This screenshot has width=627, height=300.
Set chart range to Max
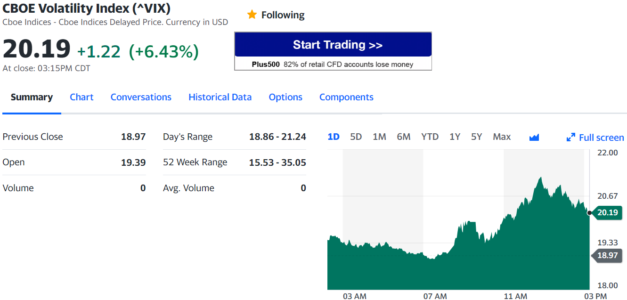(502, 137)
